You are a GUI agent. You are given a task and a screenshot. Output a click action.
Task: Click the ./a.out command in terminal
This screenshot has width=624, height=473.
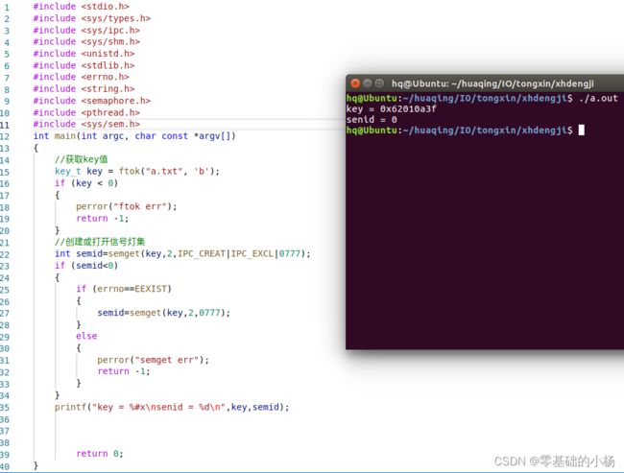[x=598, y=98]
